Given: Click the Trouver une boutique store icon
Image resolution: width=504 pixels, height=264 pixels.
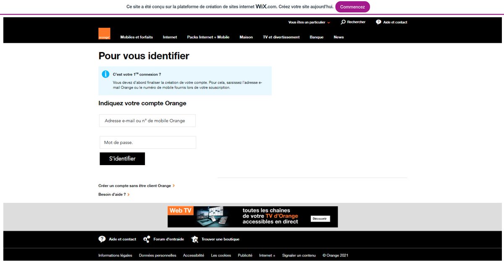Looking at the screenshot, I should 194,239.
